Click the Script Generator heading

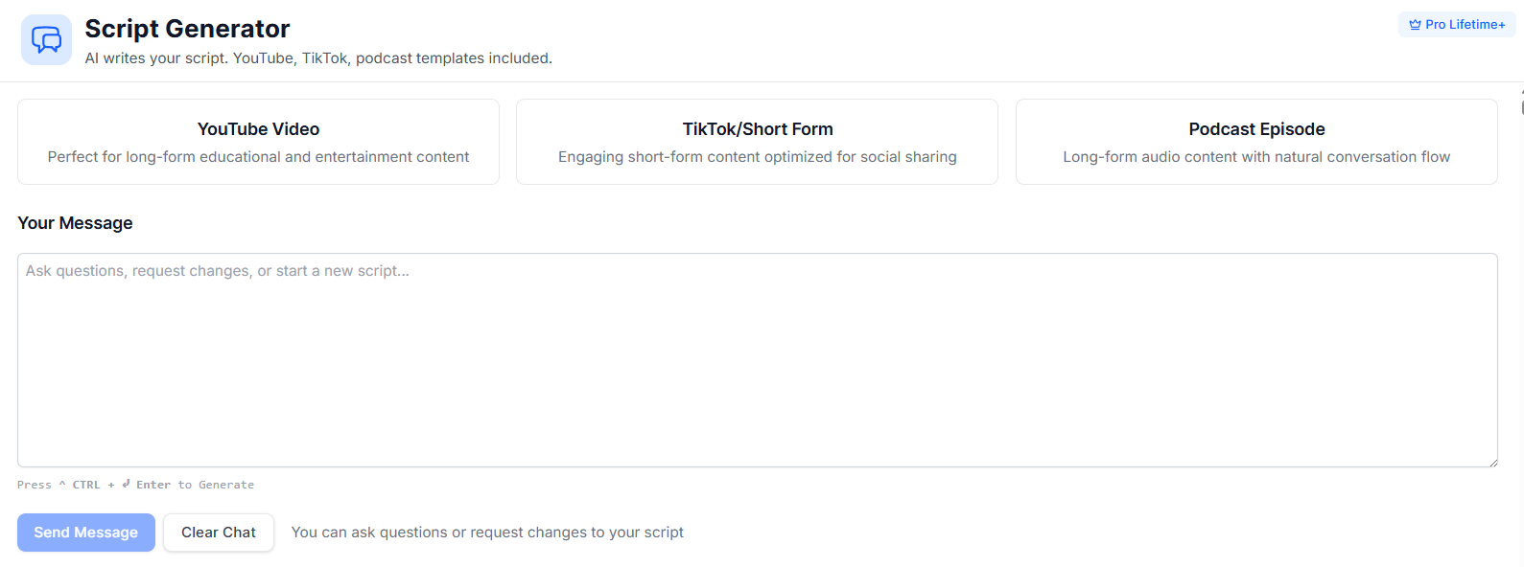[187, 29]
